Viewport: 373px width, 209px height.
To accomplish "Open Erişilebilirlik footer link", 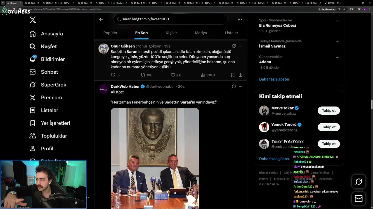I will tap(281, 179).
